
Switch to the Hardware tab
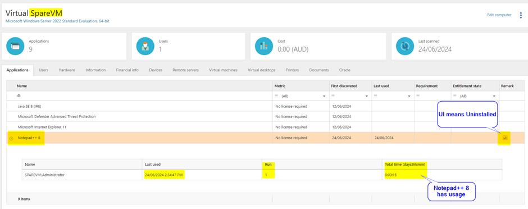pos(67,70)
